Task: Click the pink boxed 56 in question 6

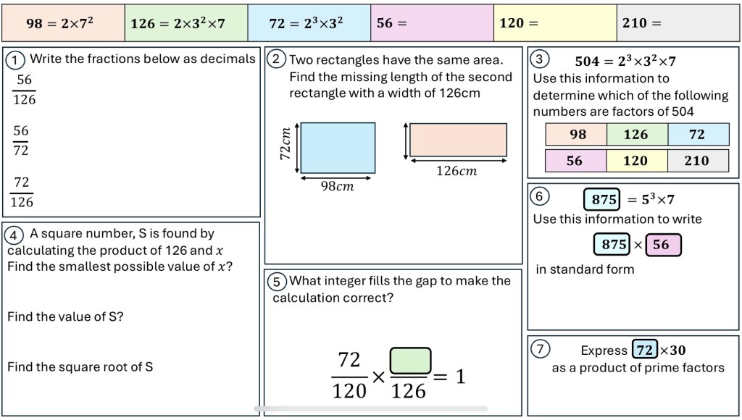Action: pyautogui.click(x=662, y=245)
